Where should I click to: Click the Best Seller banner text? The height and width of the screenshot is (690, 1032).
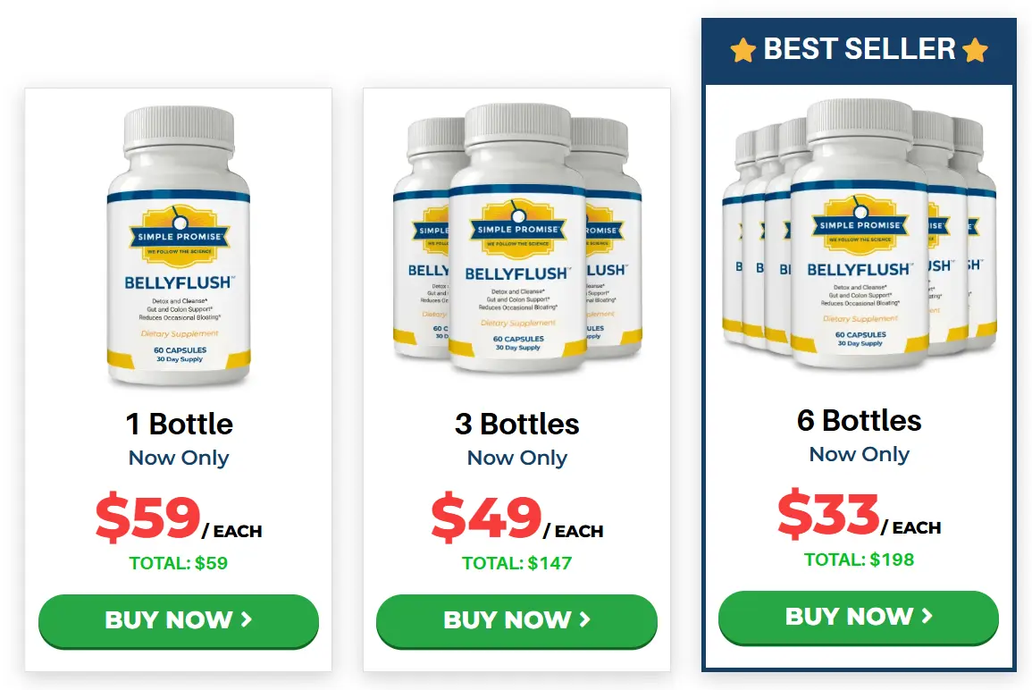pos(859,49)
